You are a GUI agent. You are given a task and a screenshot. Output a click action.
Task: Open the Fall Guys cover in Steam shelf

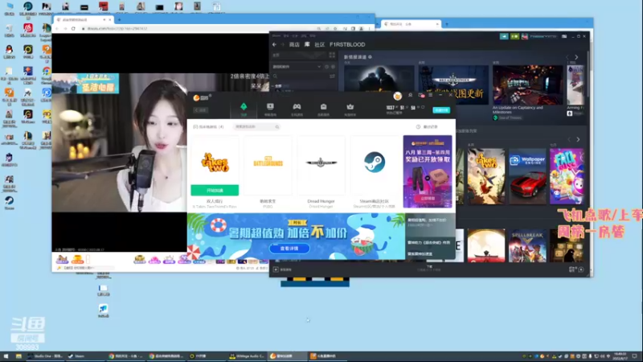(567, 176)
